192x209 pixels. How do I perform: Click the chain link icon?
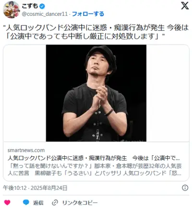55,203
